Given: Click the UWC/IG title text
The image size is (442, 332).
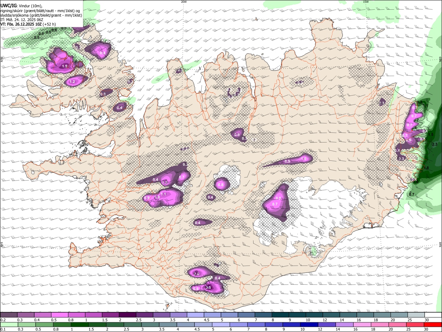Looking at the screenshot, I should [x=8, y=6].
